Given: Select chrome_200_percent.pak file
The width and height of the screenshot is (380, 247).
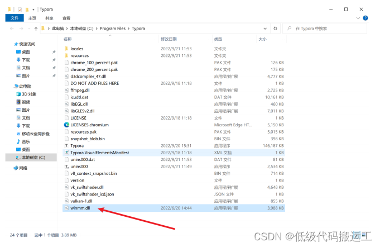Looking at the screenshot, I should pos(94,69).
